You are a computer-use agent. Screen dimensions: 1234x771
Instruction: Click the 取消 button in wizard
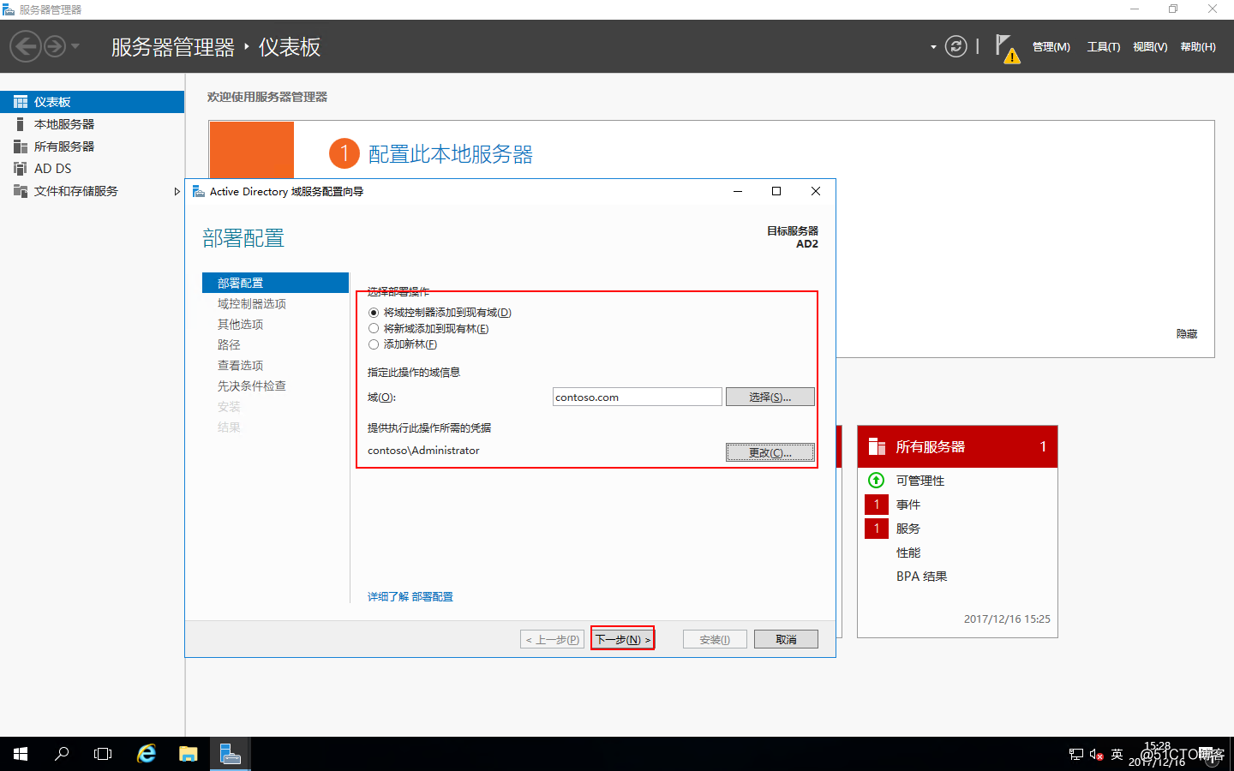pos(786,639)
